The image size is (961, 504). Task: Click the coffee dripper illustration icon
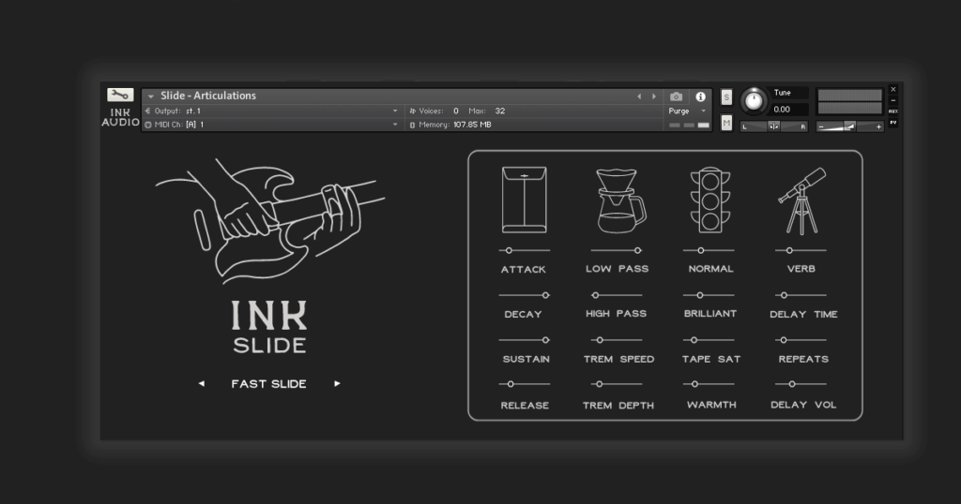620,201
